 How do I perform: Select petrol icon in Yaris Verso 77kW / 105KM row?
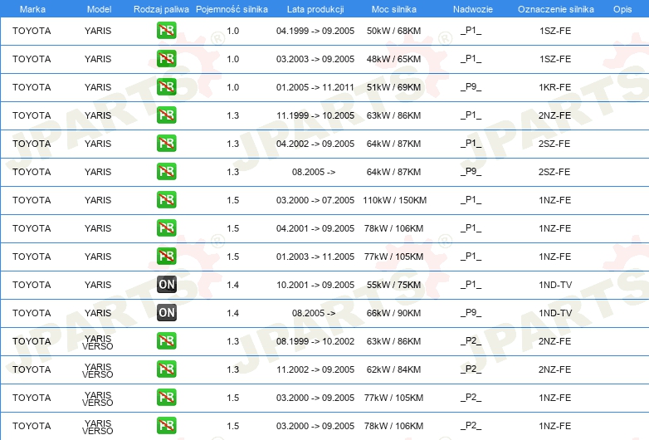coord(166,397)
